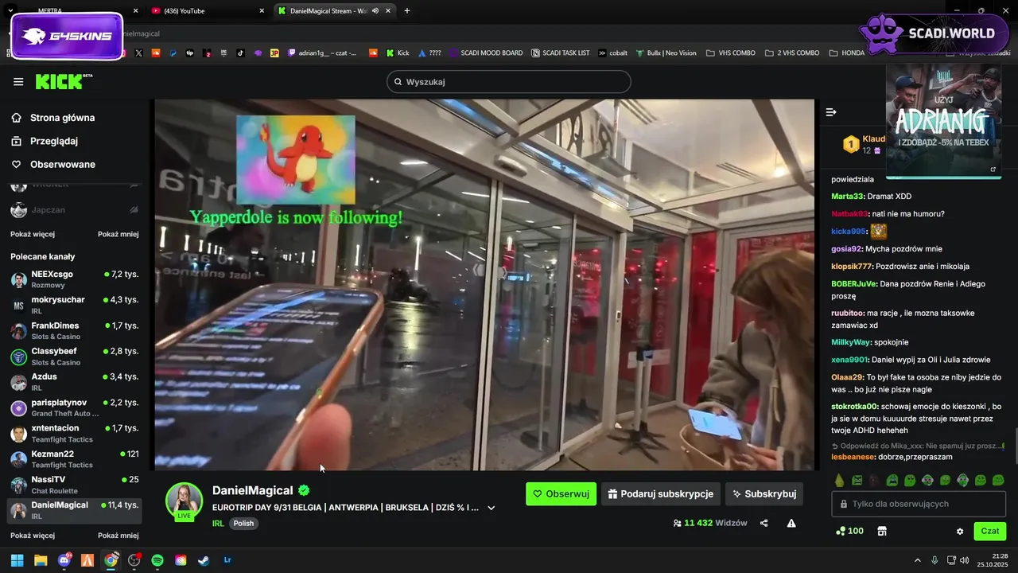Open NEEXcsgo recommended channel
This screenshot has width=1018, height=573.
[x=75, y=279]
